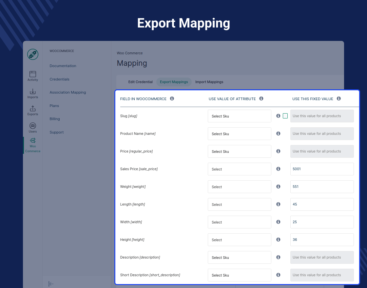This screenshot has width=367, height=288.
Task: Click the Short Description fixed value field
Action: 322,275
